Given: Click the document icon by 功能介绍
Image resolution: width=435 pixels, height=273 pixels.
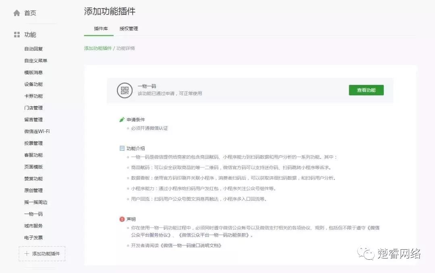Looking at the screenshot, I should [x=122, y=148].
